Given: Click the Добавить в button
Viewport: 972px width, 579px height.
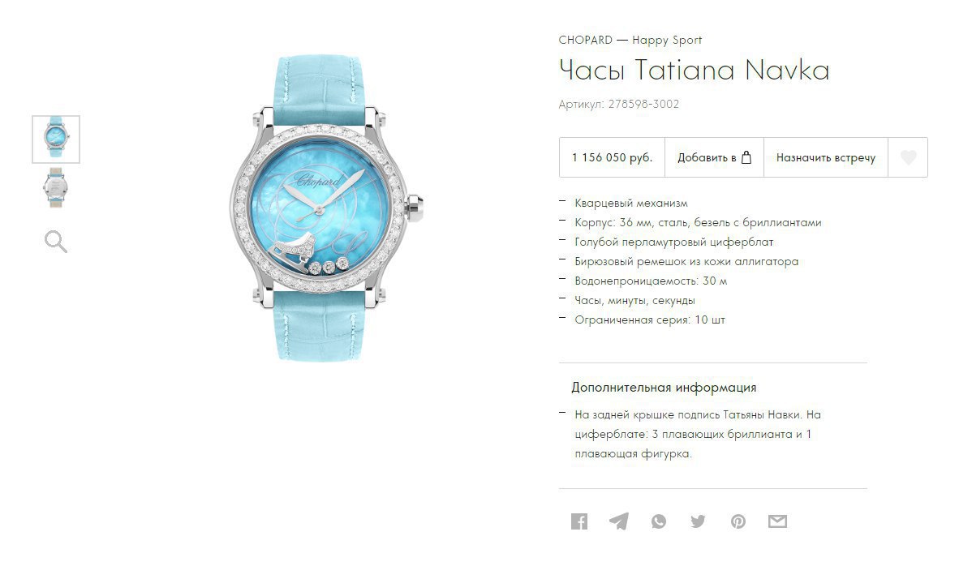Looking at the screenshot, I should pyautogui.click(x=714, y=157).
